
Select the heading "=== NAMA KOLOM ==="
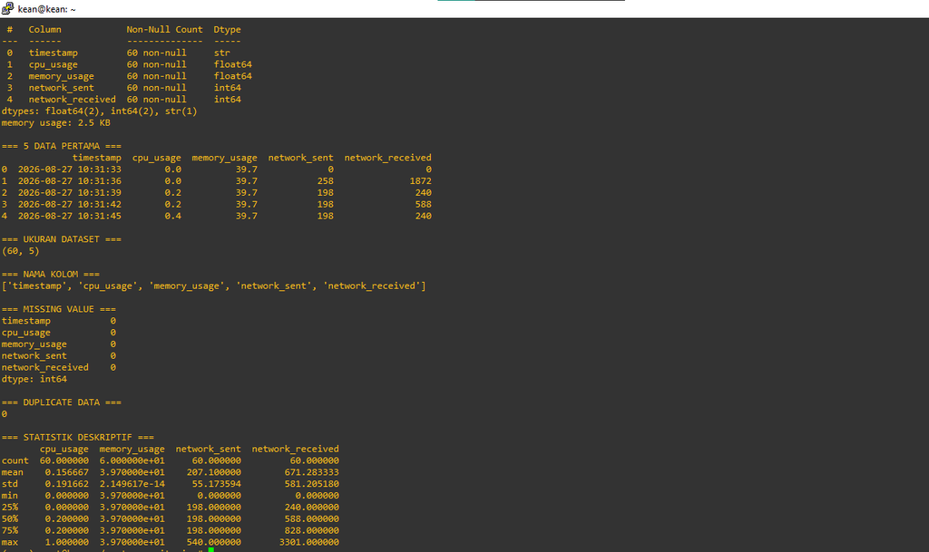pyautogui.click(x=51, y=275)
